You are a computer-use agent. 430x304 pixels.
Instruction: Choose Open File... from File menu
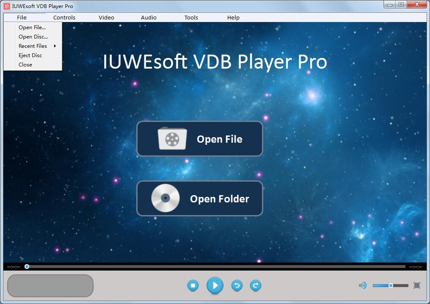pyautogui.click(x=33, y=28)
